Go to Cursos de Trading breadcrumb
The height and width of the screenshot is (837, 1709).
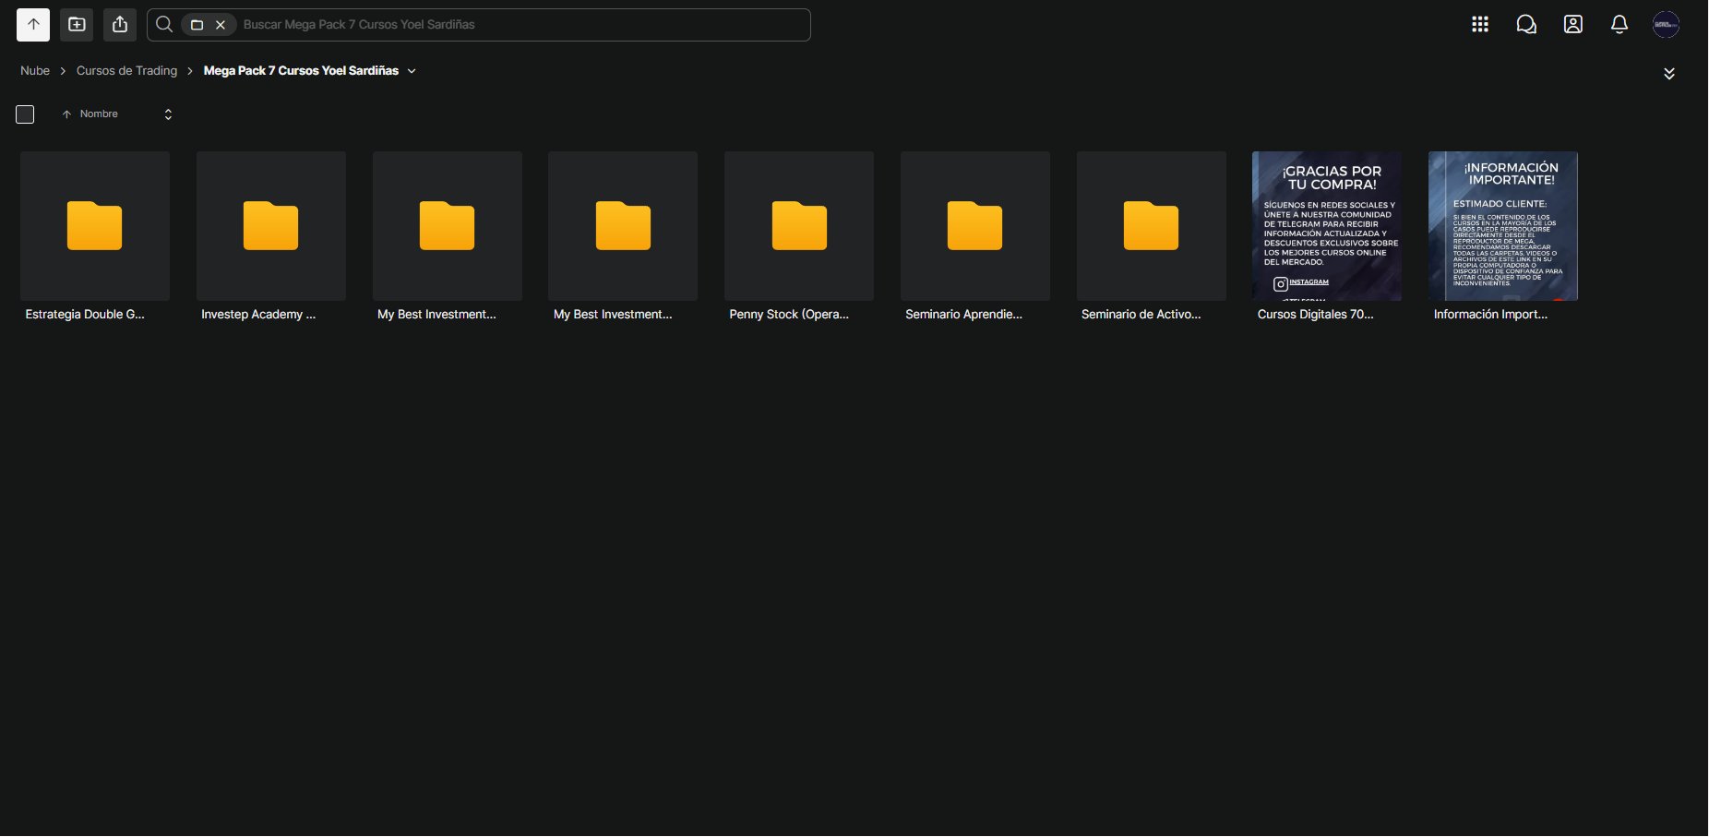[x=126, y=71]
